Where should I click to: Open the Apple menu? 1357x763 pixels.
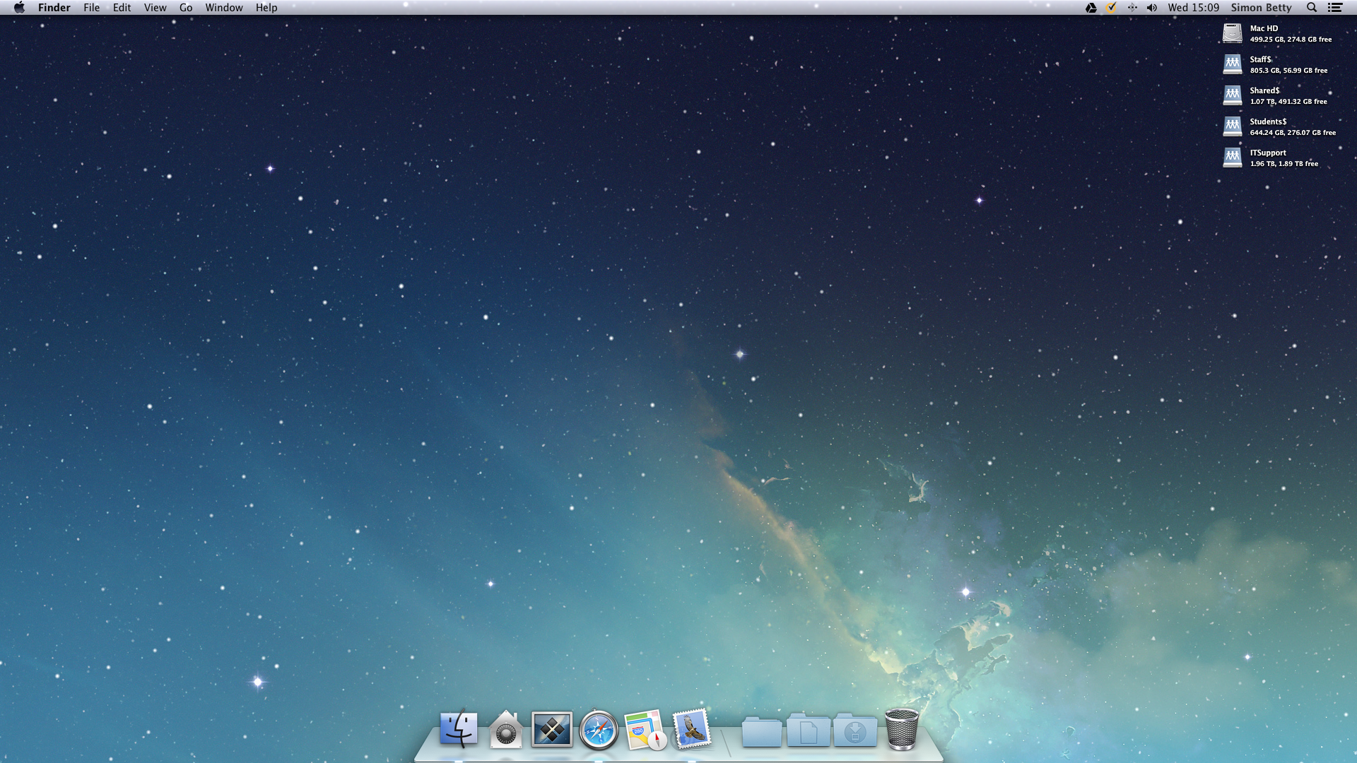tap(19, 8)
